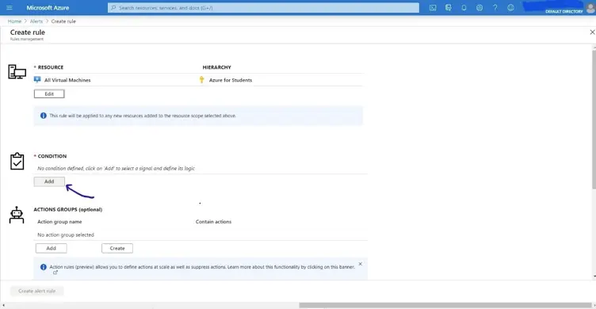Dismiss the Action rules preview banner

[x=361, y=264]
